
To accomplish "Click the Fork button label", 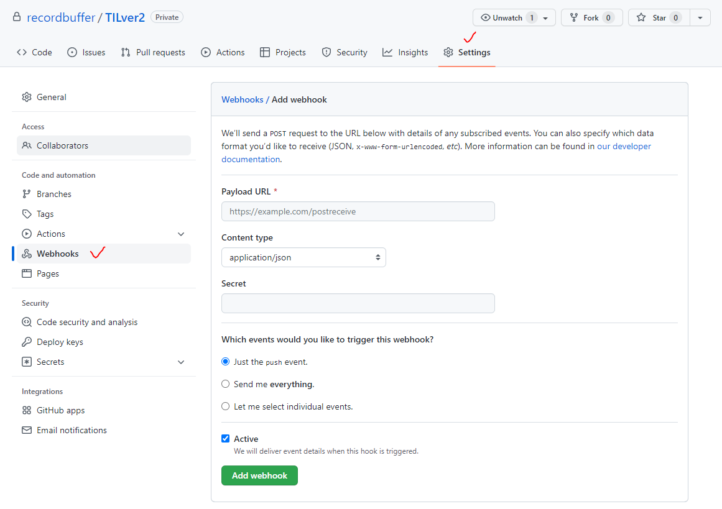I will tap(591, 18).
